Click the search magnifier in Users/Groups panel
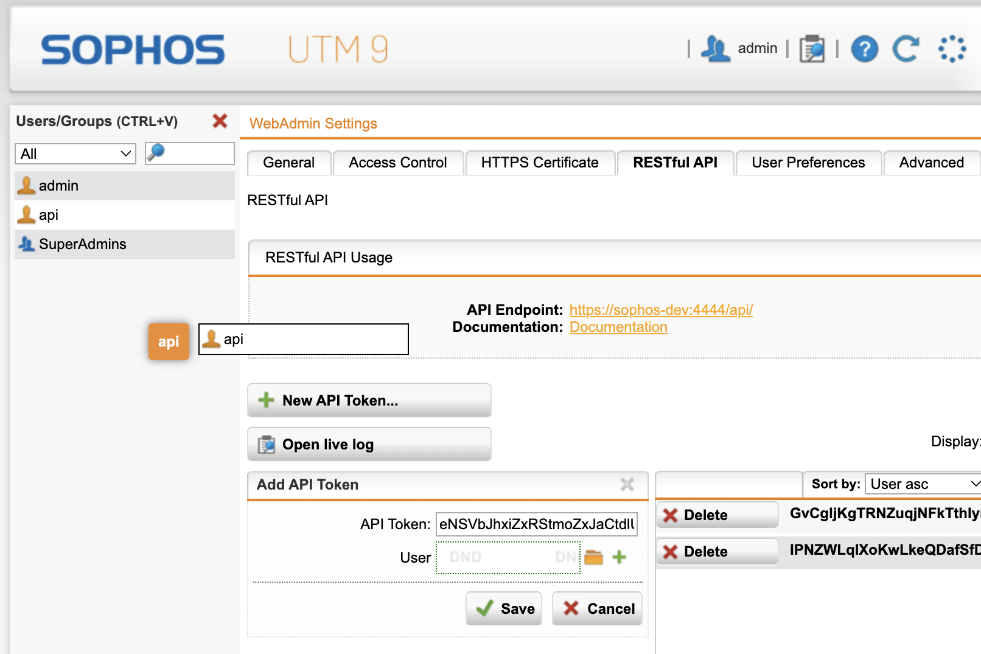This screenshot has width=981, height=654. [156, 152]
